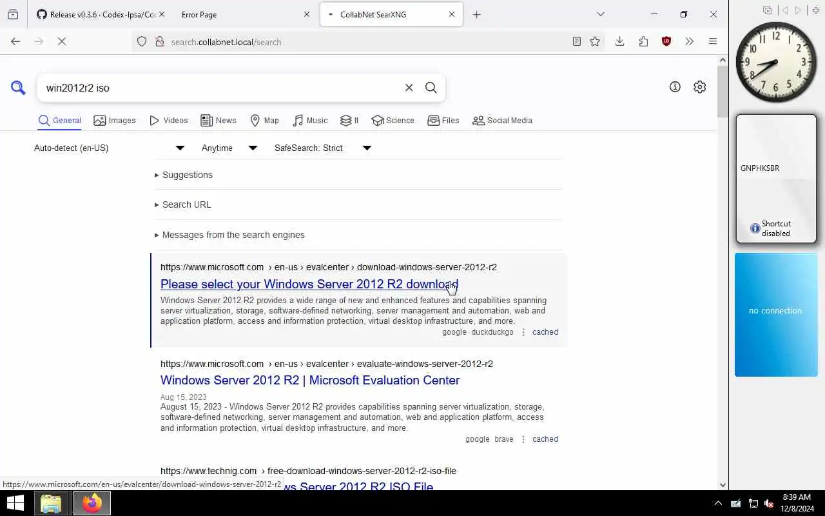This screenshot has height=516, width=825.
Task: Close the GitHub Release v0.3.6 tab
Action: pos(161,14)
